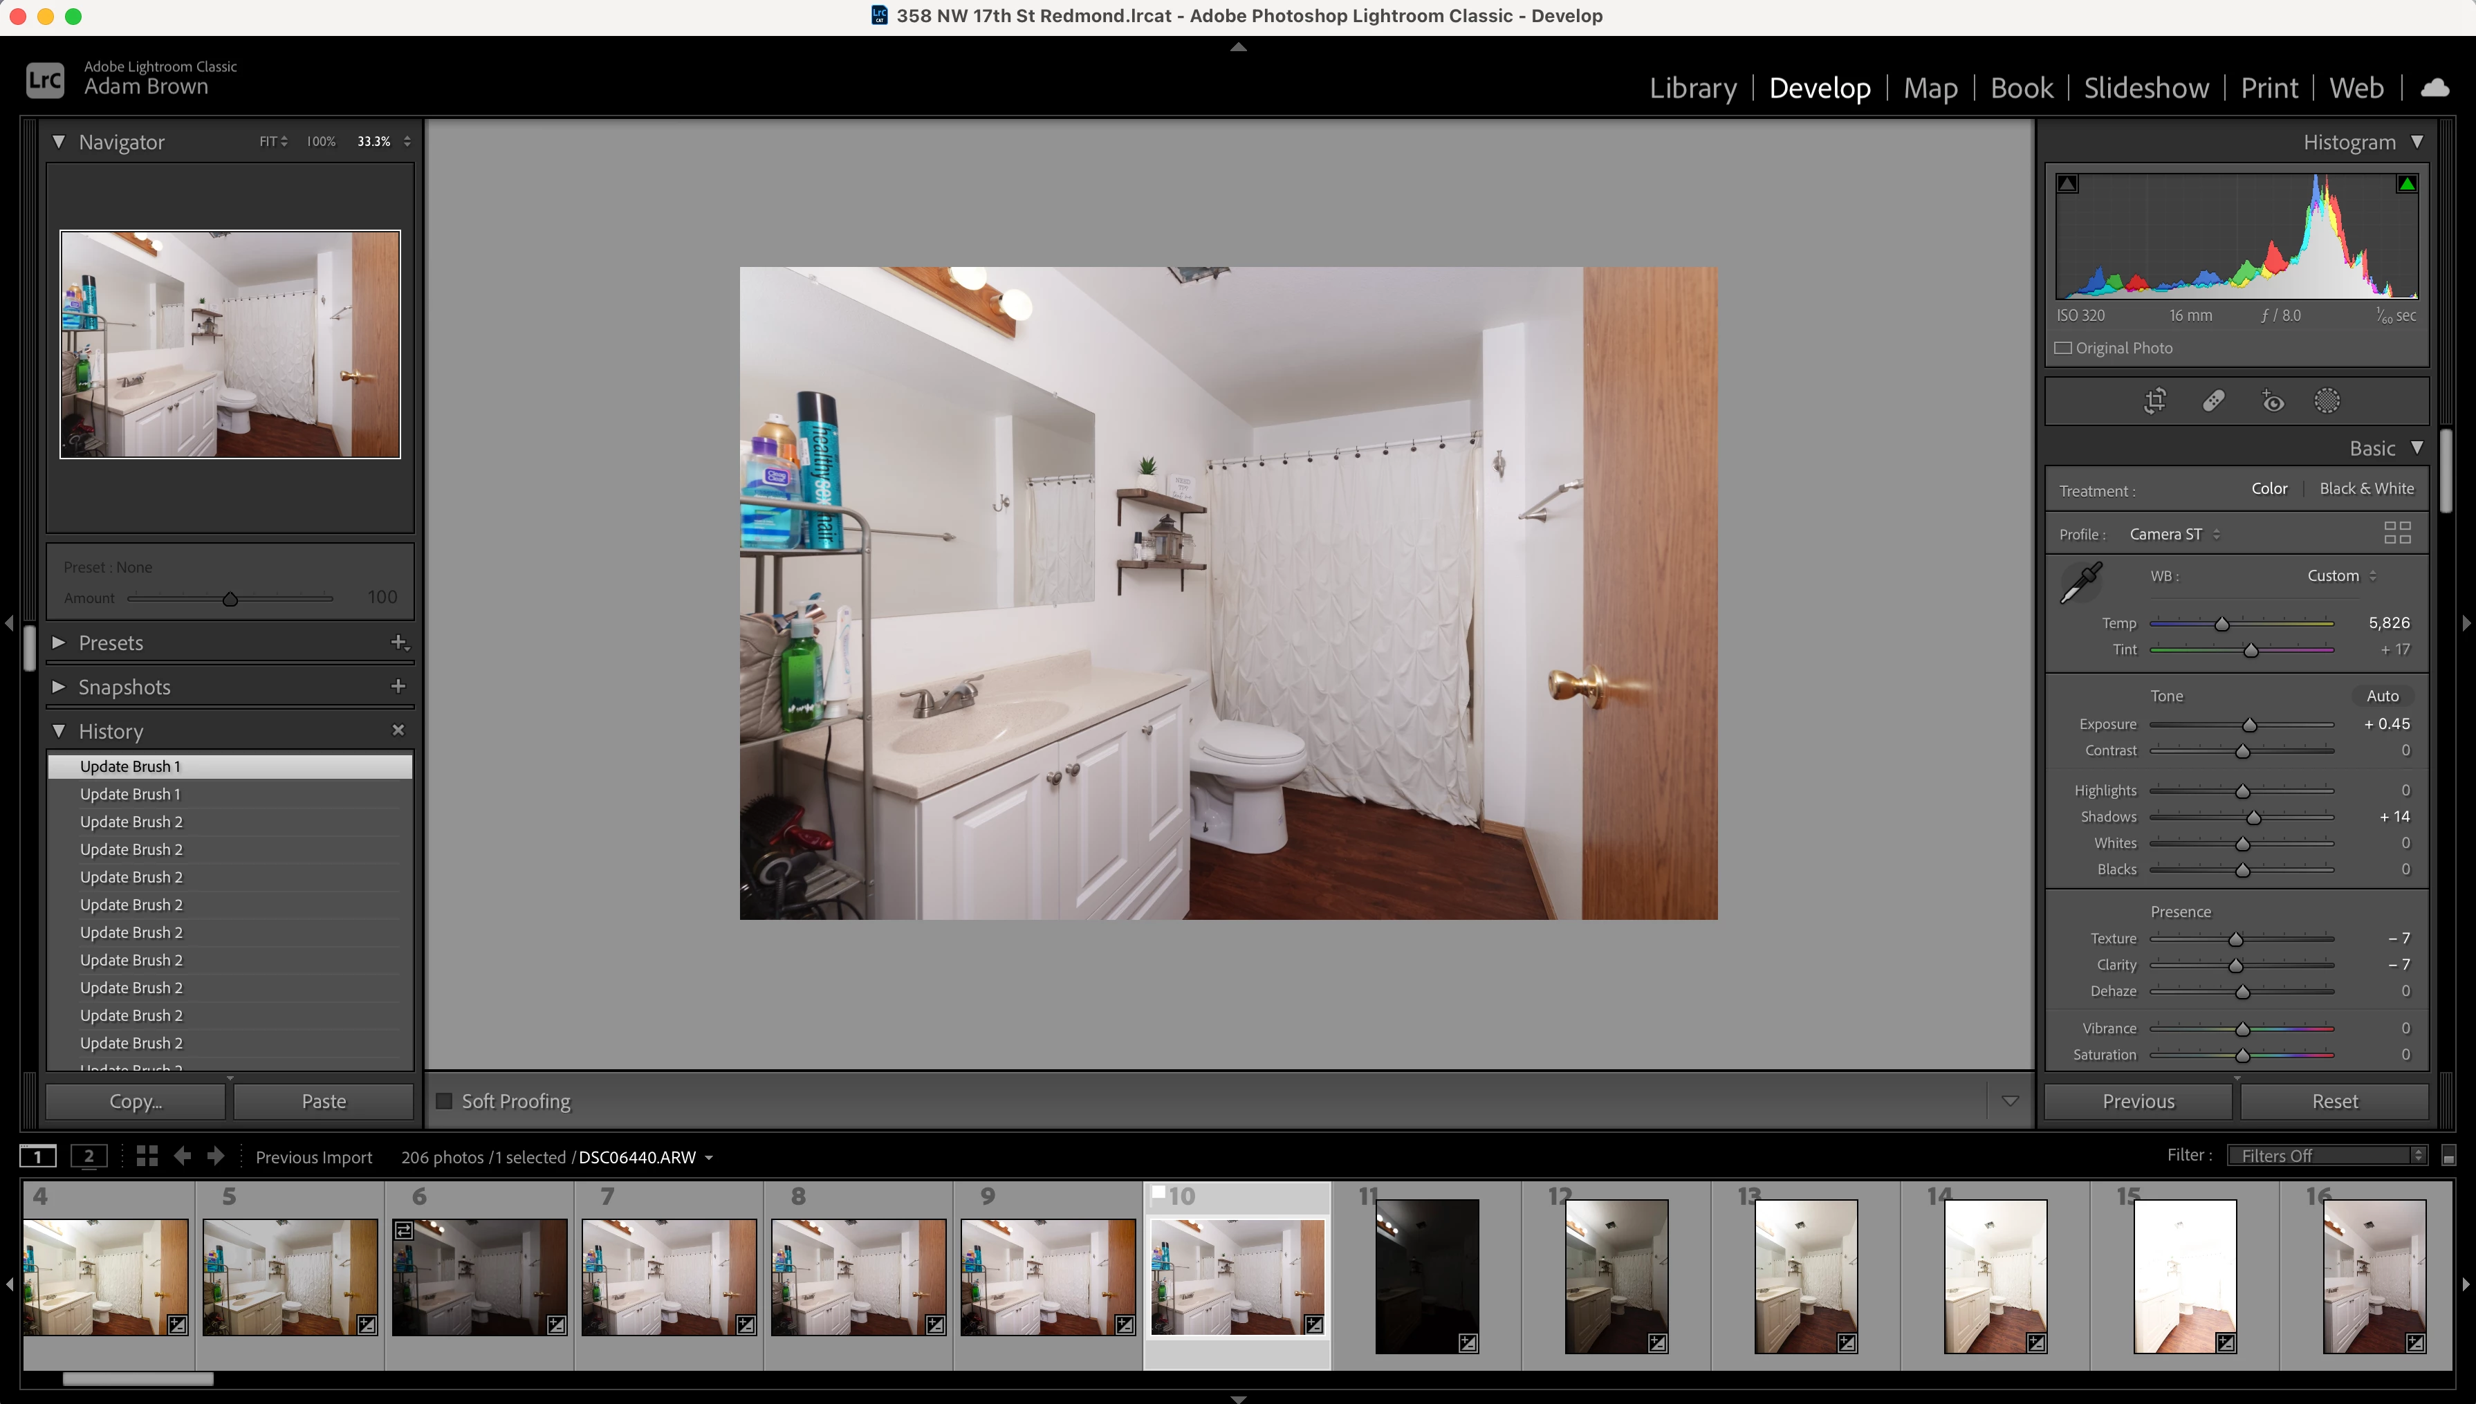The height and width of the screenshot is (1404, 2476).
Task: Enable the Soft Proofing checkbox
Action: click(445, 1101)
